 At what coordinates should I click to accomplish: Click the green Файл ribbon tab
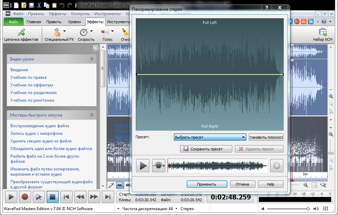pos(13,22)
